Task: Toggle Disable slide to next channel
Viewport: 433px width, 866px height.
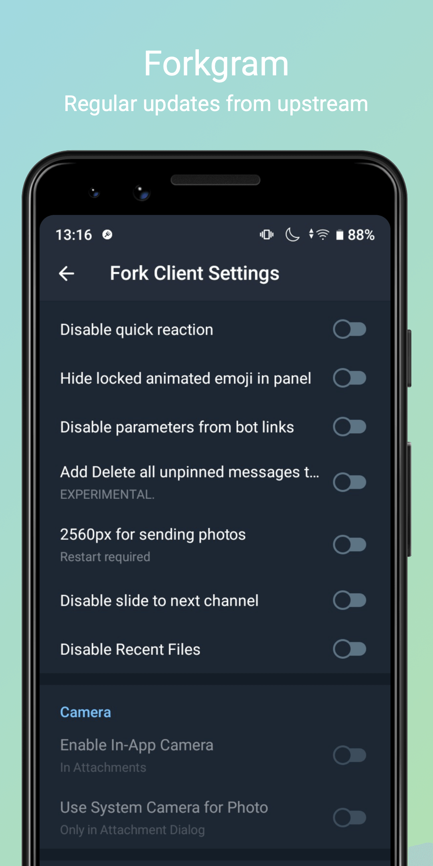Action: [x=350, y=601]
